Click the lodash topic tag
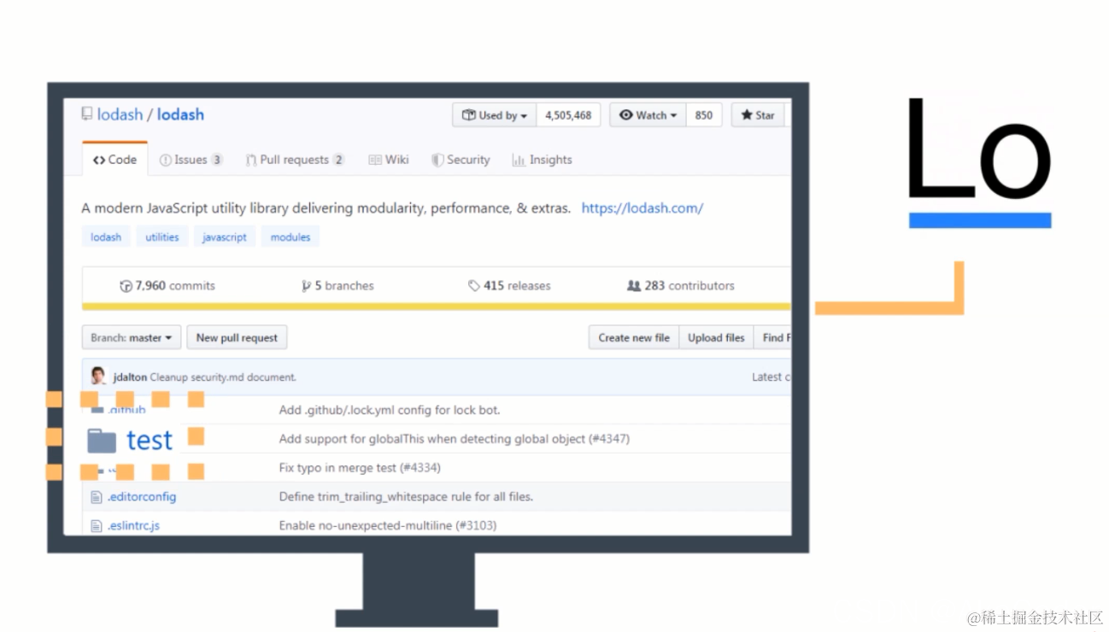Image resolution: width=1109 pixels, height=632 pixels. [x=106, y=237]
